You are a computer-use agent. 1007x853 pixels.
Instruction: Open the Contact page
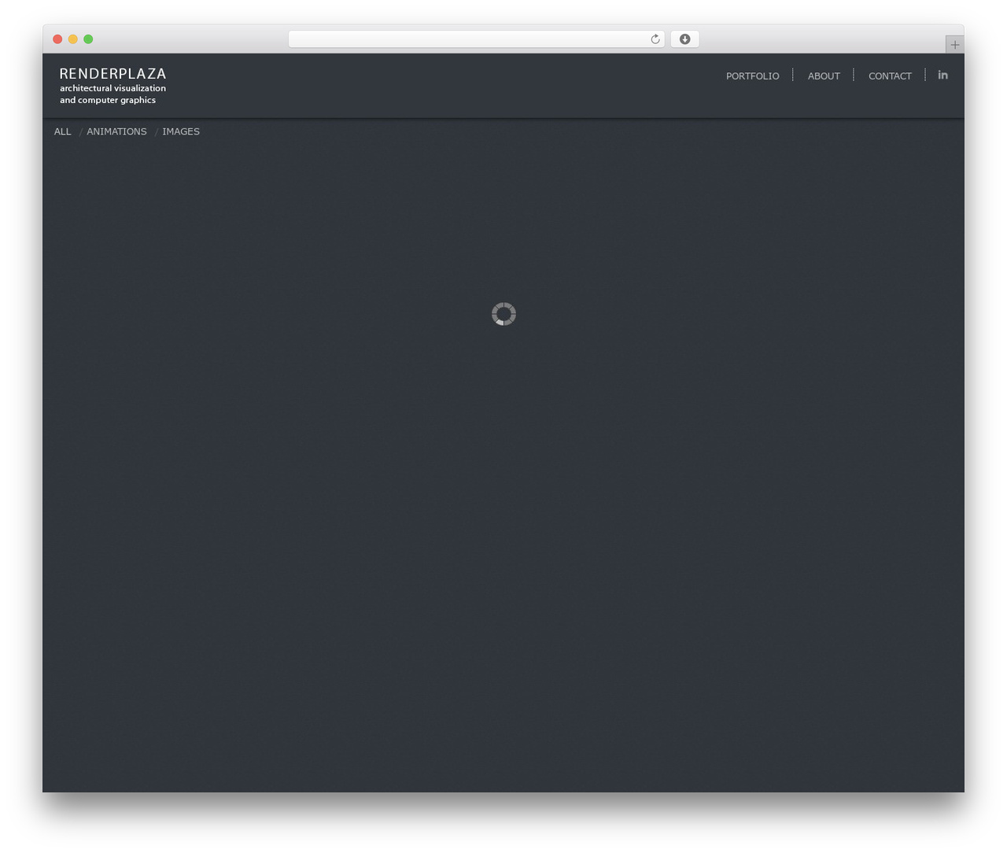[890, 76]
